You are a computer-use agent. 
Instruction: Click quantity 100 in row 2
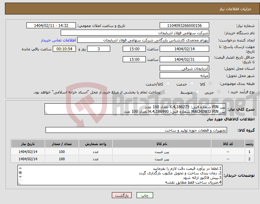click(x=62, y=159)
